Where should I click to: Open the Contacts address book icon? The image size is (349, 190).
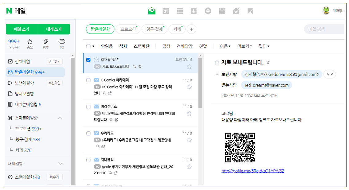coord(194,11)
